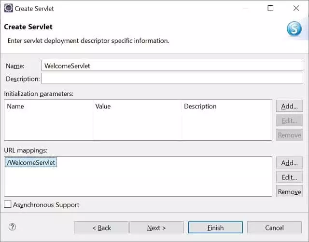This screenshot has height=242, width=309.
Task: Add a new URL mapping
Action: coord(289,163)
